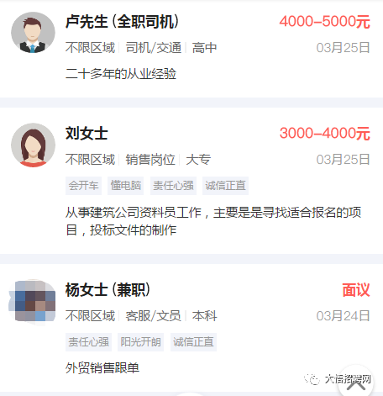
Task: Tap the 司机/交通 job category
Action: (154, 48)
